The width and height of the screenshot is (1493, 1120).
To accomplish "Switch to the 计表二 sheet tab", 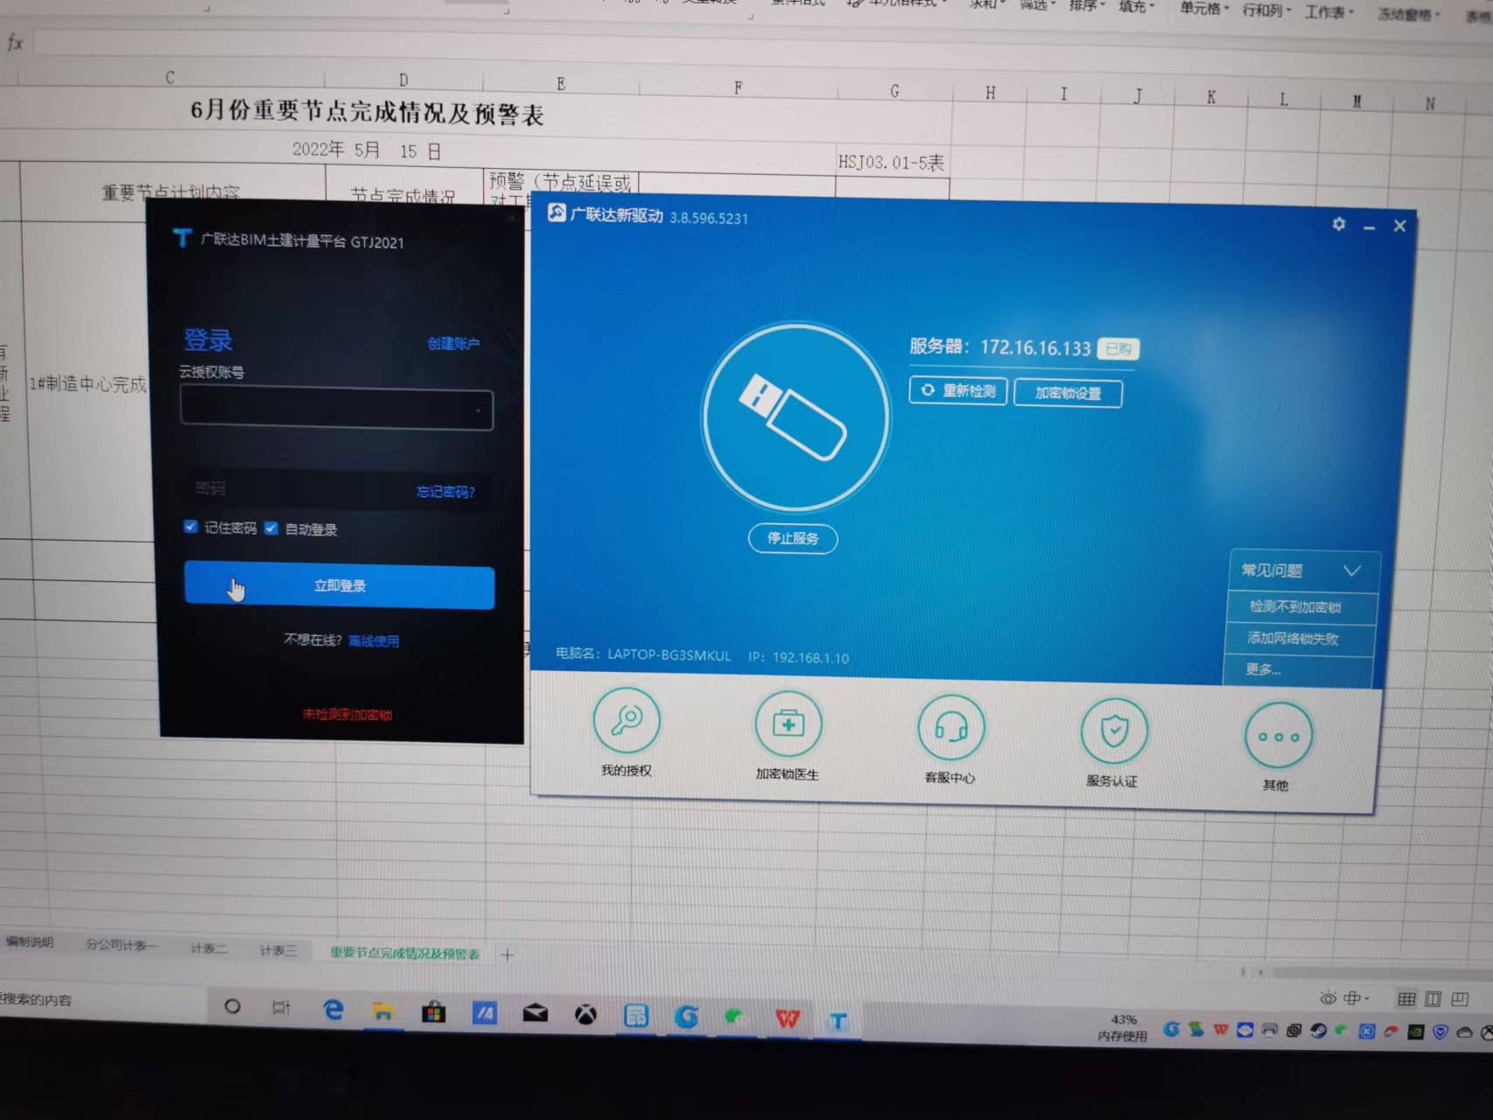I will click(208, 948).
